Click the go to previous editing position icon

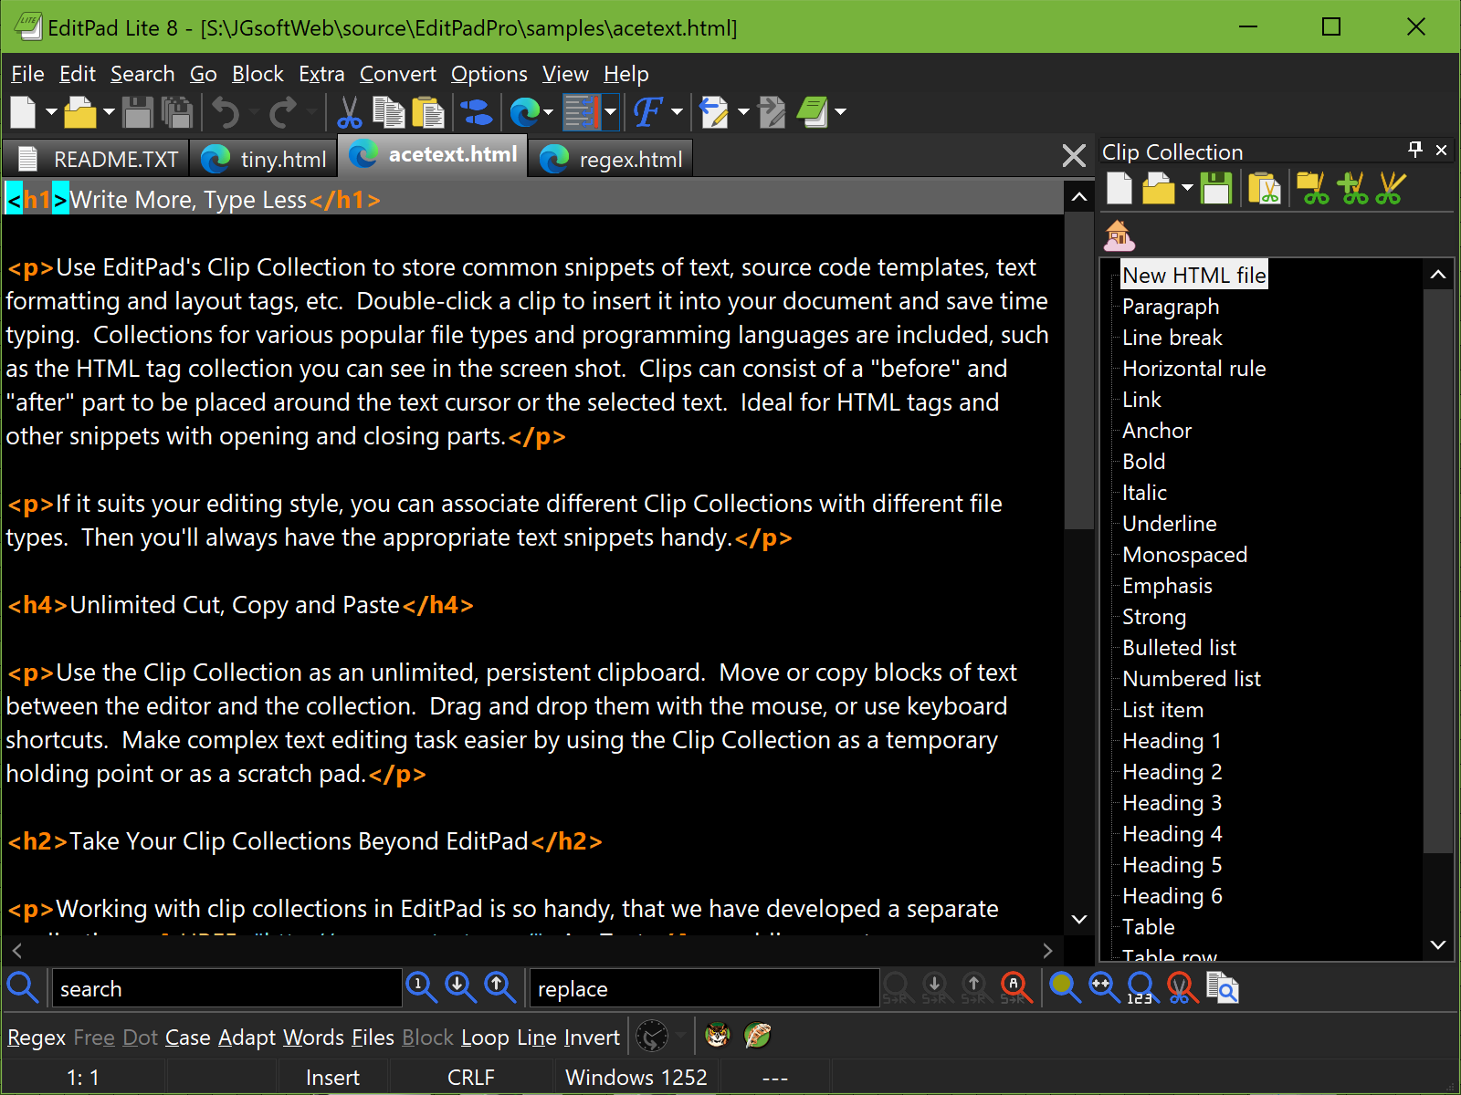714,112
